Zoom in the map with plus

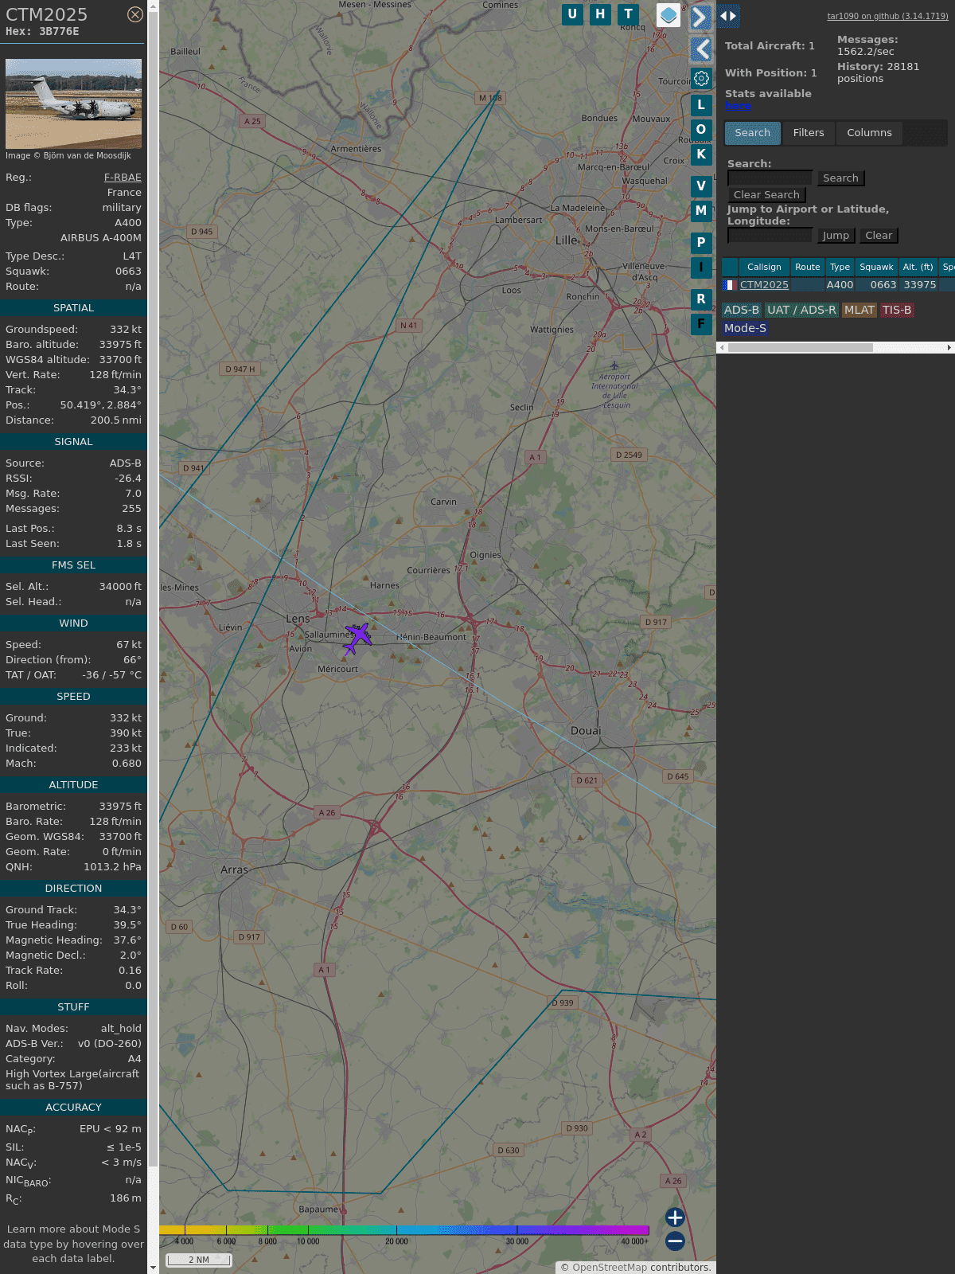pyautogui.click(x=675, y=1217)
